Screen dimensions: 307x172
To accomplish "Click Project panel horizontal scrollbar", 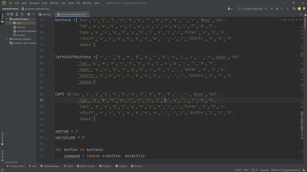I will click(11, 162).
